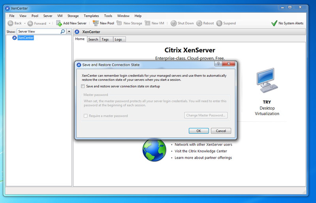The image size is (316, 203).
Task: Open the Tools menu
Action: 108,16
